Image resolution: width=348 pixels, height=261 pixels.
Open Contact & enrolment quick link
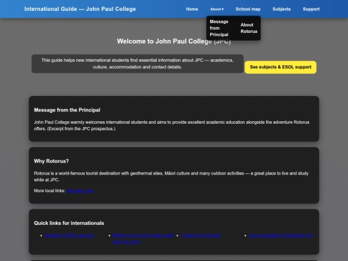tap(200, 235)
